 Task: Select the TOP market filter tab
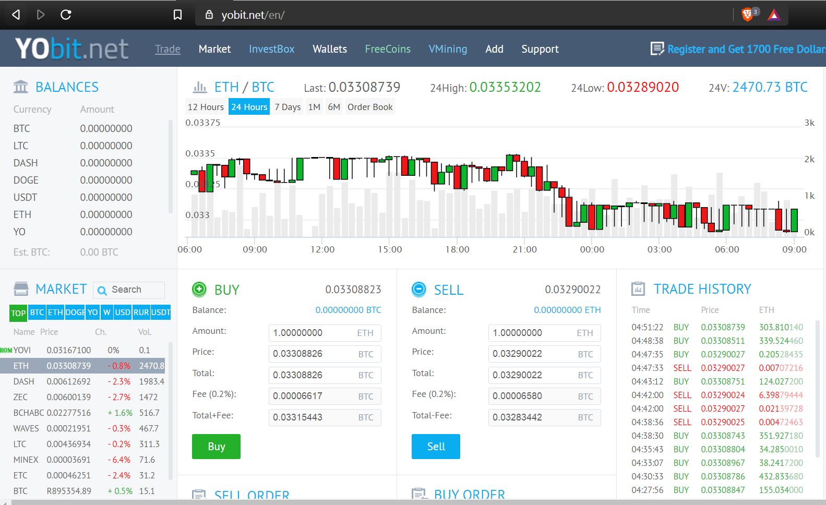click(x=18, y=313)
